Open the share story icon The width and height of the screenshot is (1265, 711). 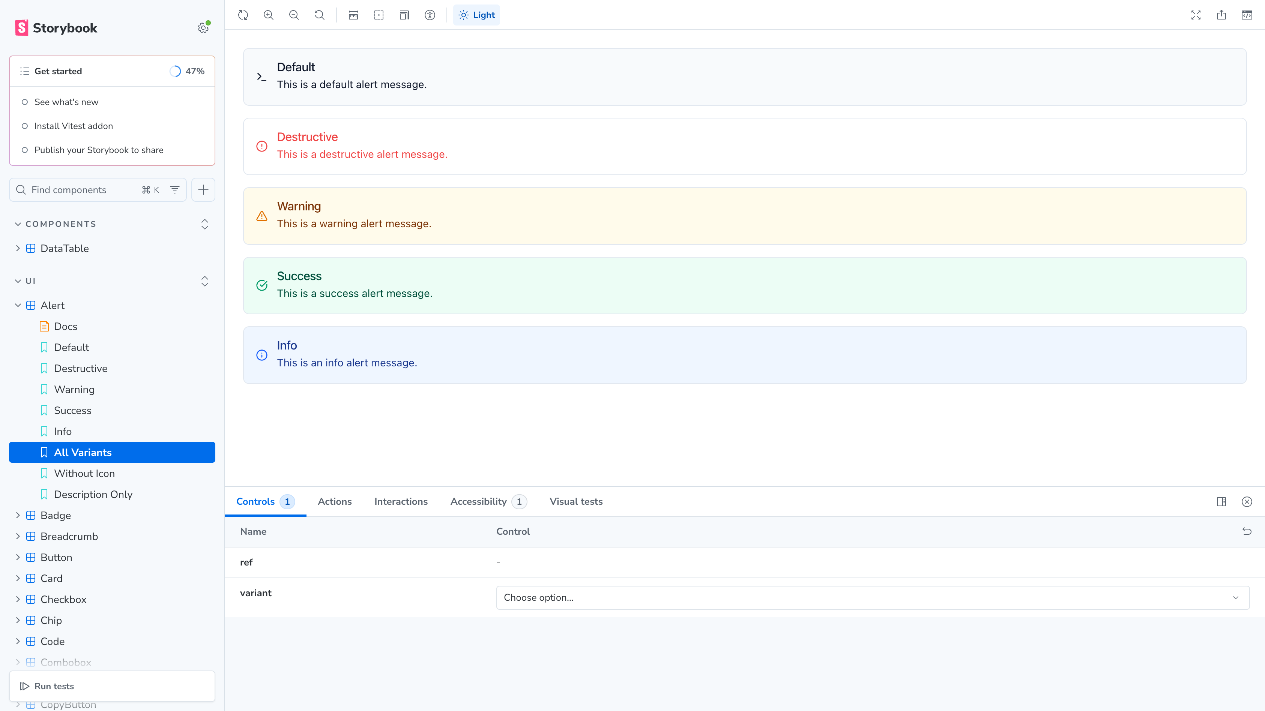coord(1221,15)
